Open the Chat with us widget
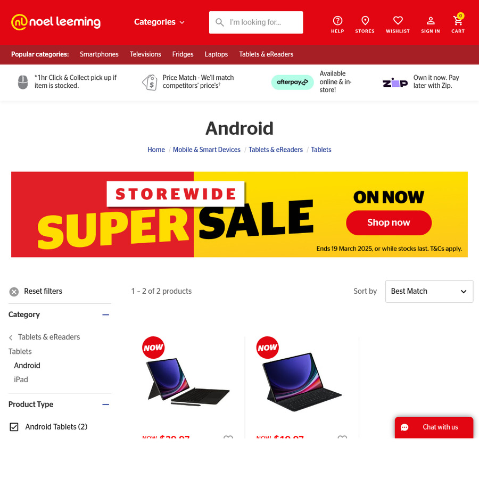The image size is (479, 479). click(434, 427)
